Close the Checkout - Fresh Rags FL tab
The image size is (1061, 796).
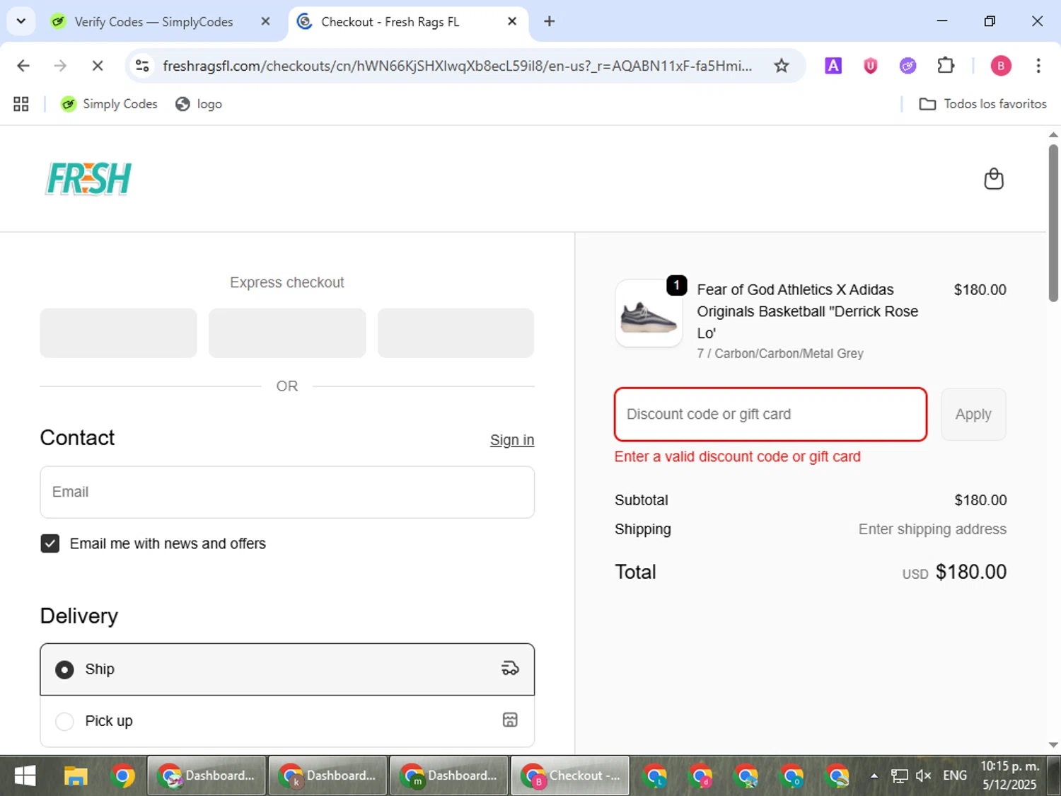click(x=512, y=22)
